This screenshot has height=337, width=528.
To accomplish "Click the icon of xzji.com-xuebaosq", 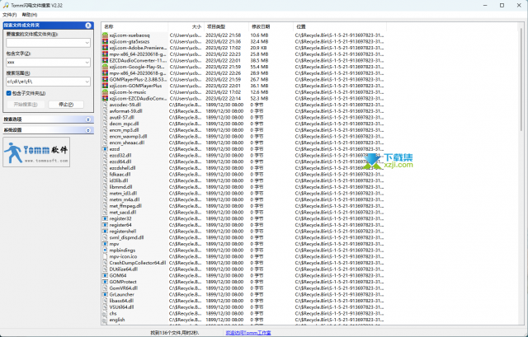I will (105, 35).
